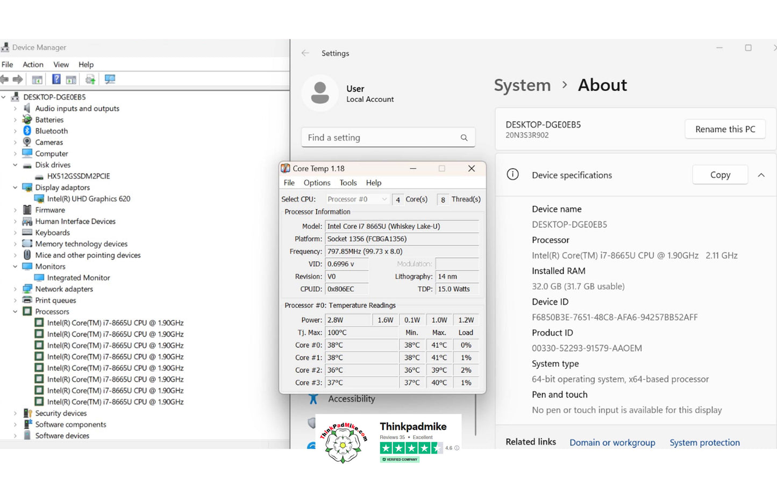Click the Core Temp title bar icon

point(286,168)
